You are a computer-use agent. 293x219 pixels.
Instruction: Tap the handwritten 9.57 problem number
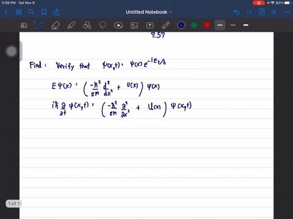pyautogui.click(x=158, y=35)
